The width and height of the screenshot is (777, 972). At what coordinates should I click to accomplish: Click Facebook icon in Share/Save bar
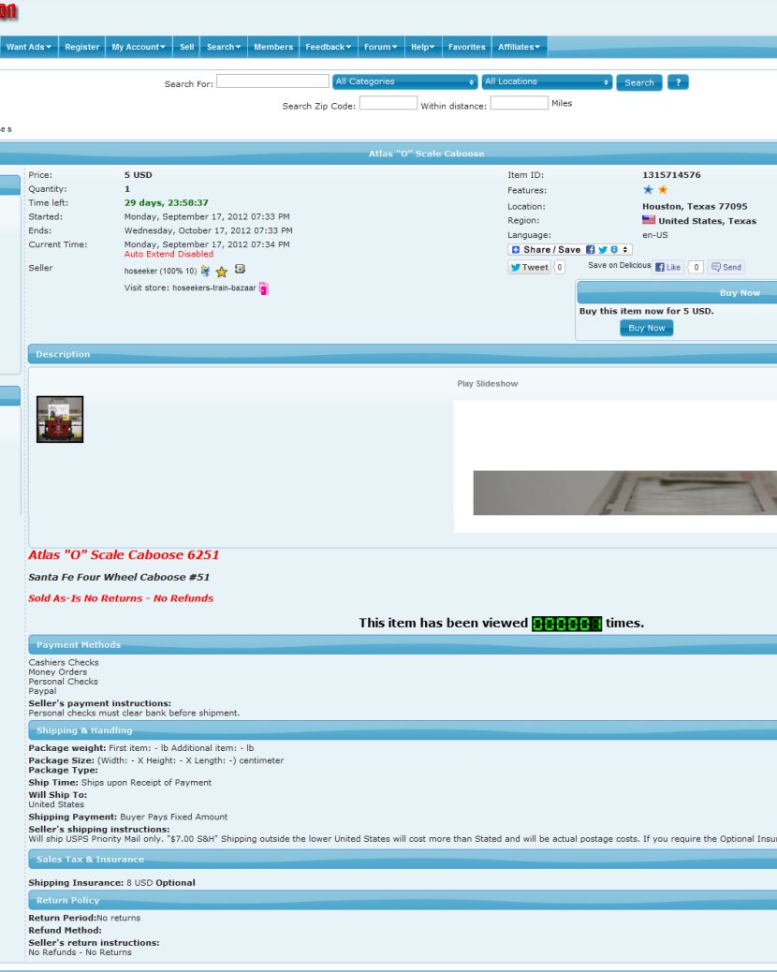591,250
